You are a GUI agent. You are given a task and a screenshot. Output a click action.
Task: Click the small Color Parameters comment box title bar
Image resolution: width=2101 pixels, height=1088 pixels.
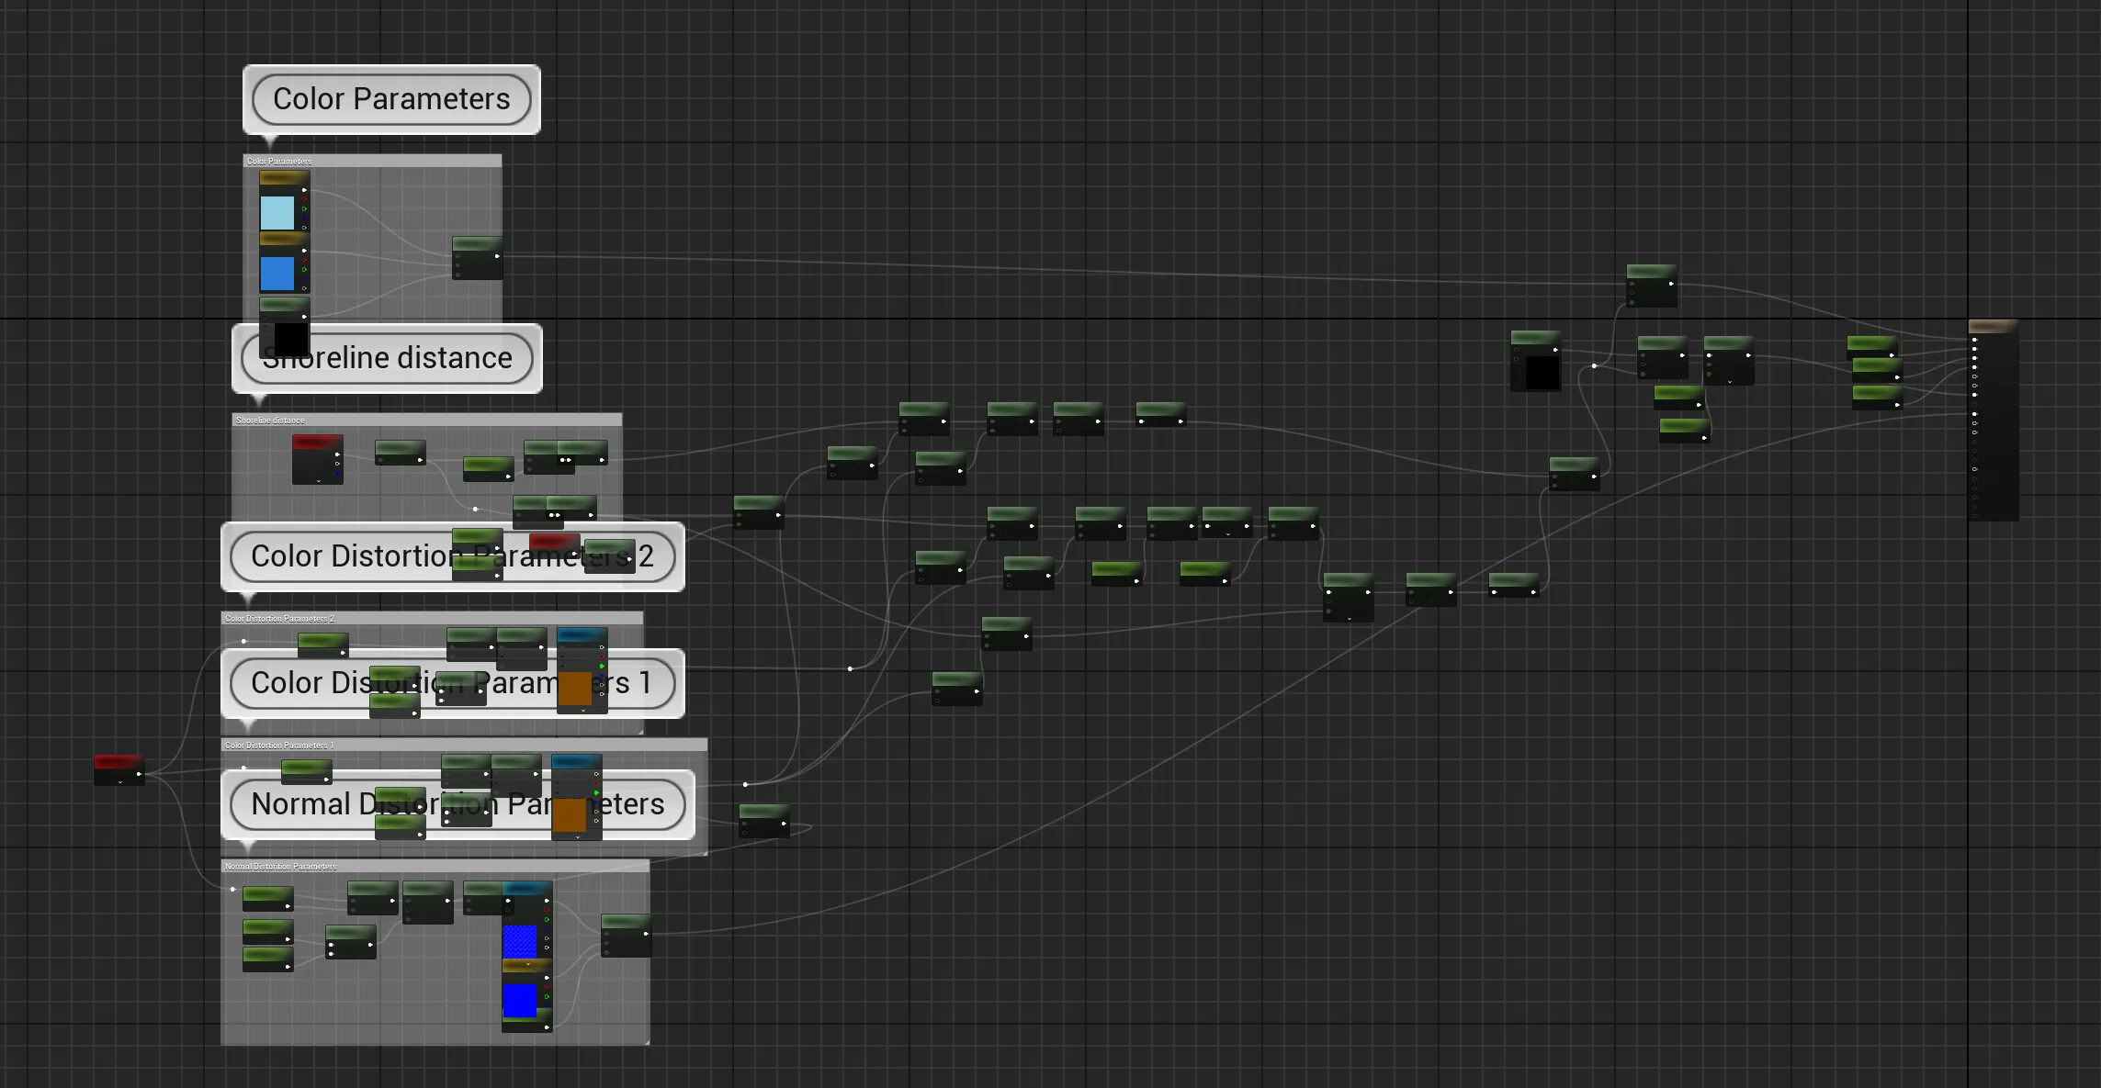pos(372,161)
